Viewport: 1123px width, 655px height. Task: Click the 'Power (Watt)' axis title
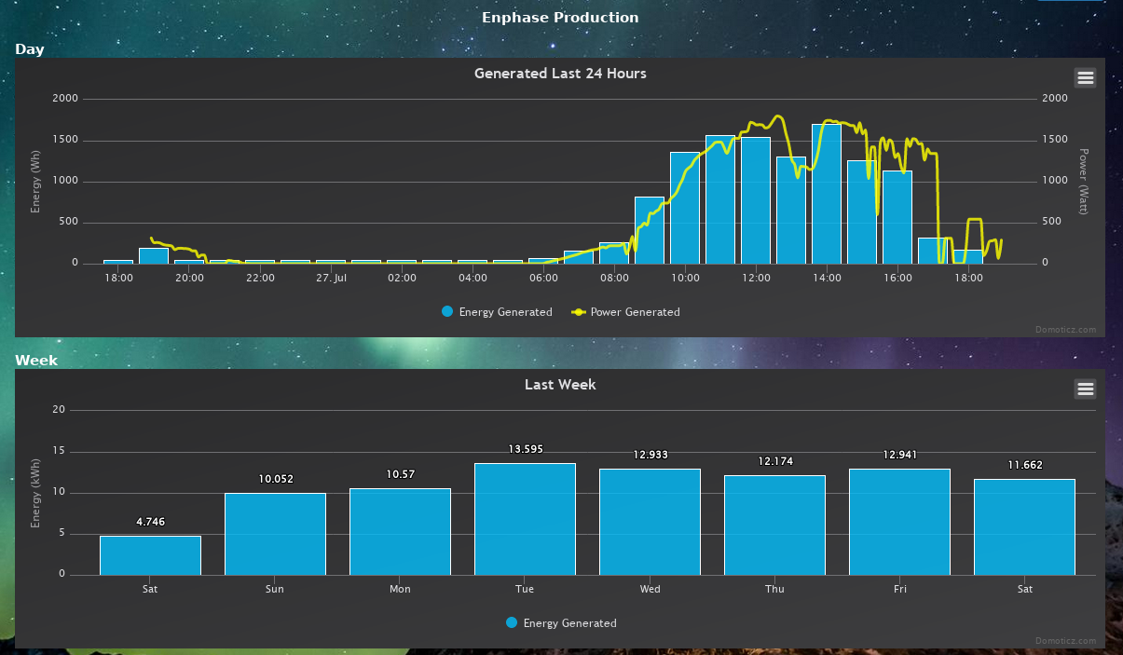click(1084, 182)
